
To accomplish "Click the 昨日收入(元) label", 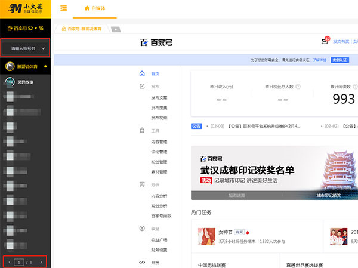I will pyautogui.click(x=221, y=87).
